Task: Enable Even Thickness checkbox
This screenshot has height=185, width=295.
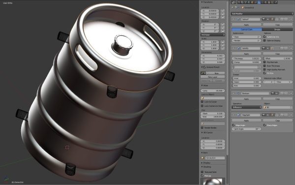Action: 265,66
